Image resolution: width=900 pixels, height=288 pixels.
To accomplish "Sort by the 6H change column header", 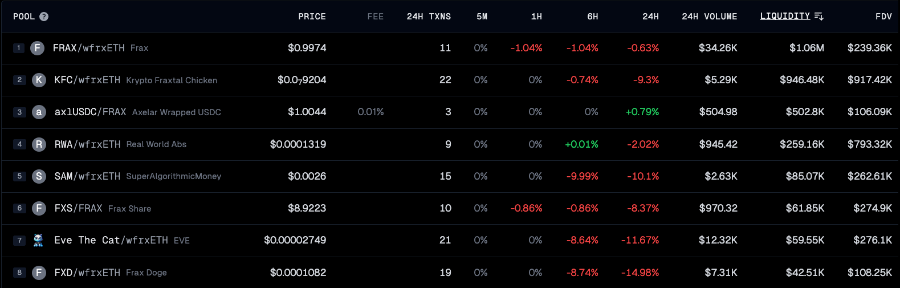I will pos(592,17).
